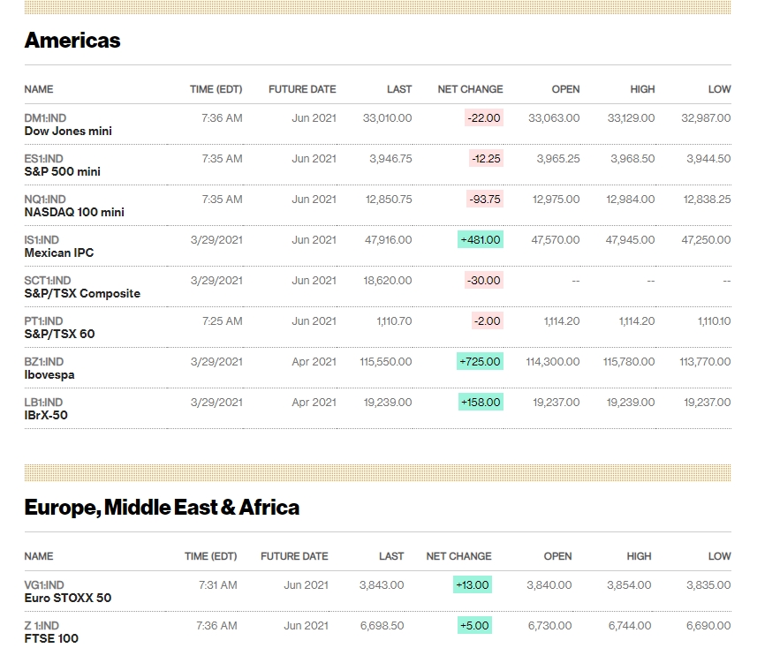Click the Americas section heading
The width and height of the screenshot is (780, 648).
pyautogui.click(x=72, y=41)
